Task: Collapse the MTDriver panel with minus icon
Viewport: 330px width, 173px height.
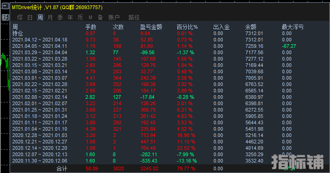Action: pyautogui.click(x=5, y=6)
